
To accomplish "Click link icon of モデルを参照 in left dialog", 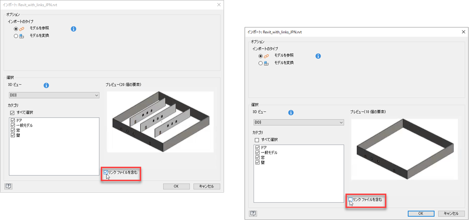I will click(21, 29).
